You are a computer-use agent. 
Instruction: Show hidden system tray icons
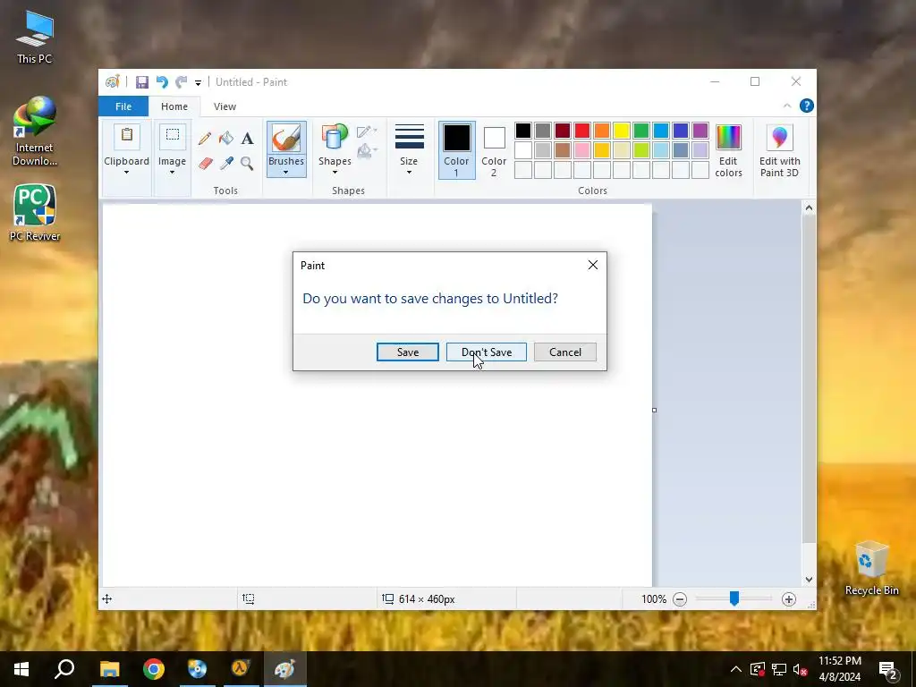736,669
